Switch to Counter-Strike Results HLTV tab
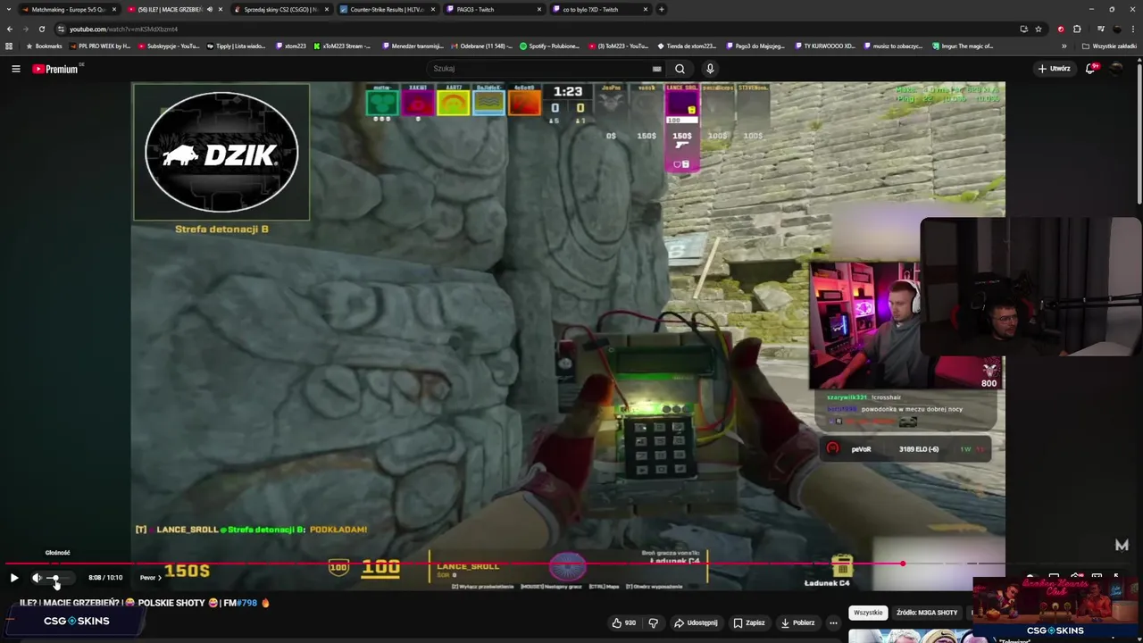The height and width of the screenshot is (643, 1143). click(x=387, y=9)
